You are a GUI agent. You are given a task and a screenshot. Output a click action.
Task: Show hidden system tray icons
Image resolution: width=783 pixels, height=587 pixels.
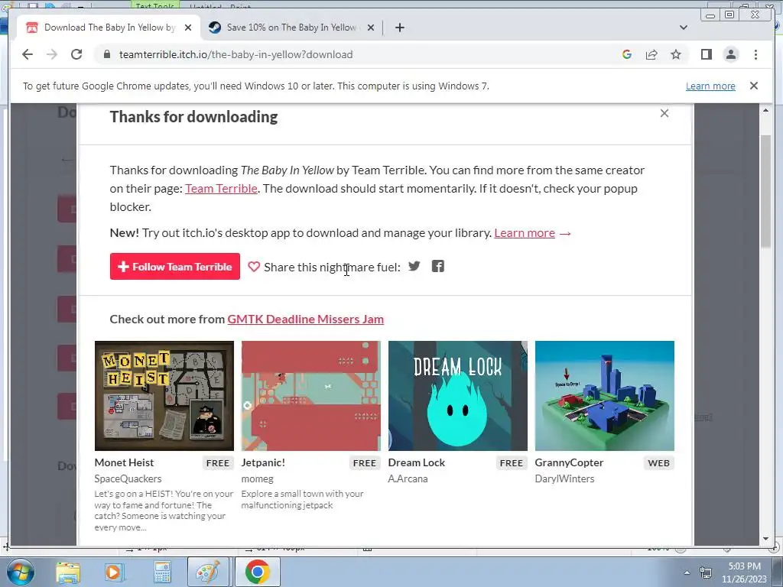point(687,572)
